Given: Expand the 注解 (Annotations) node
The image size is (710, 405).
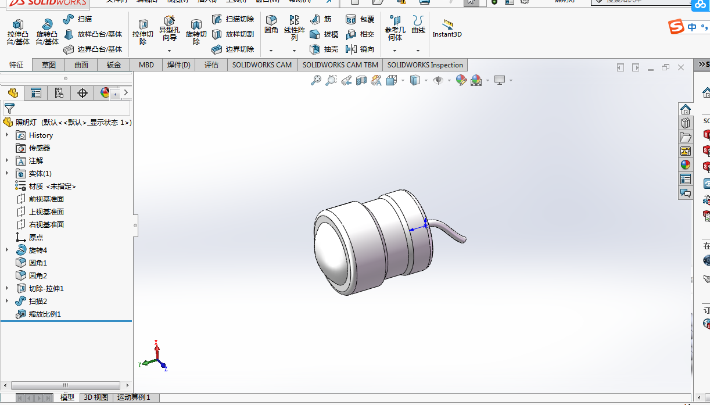Looking at the screenshot, I should [x=7, y=160].
